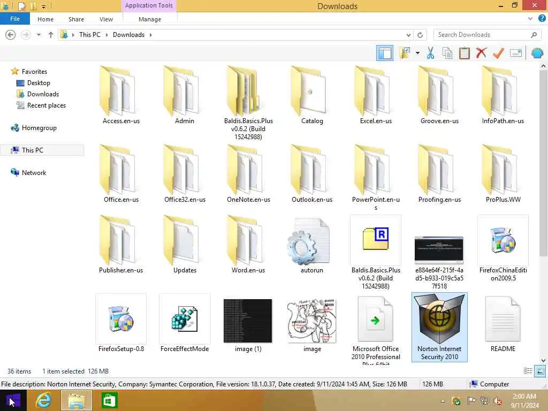The image size is (548, 411).
Task: Click Downloads in the address breadcrumb
Action: point(128,35)
